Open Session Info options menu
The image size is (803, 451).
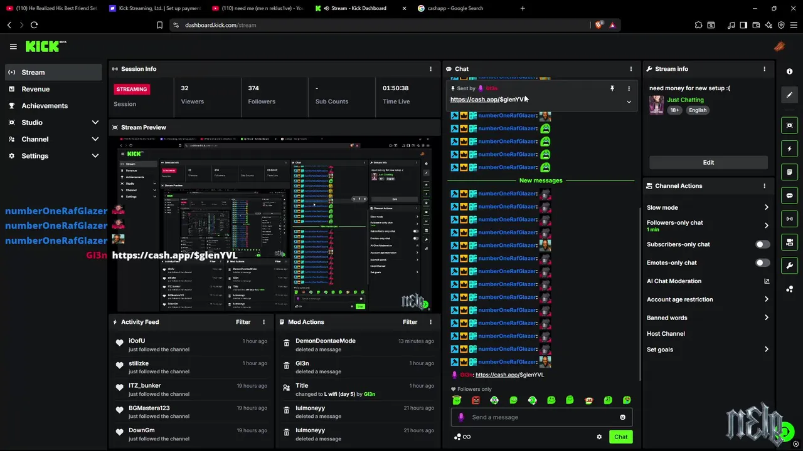point(430,69)
